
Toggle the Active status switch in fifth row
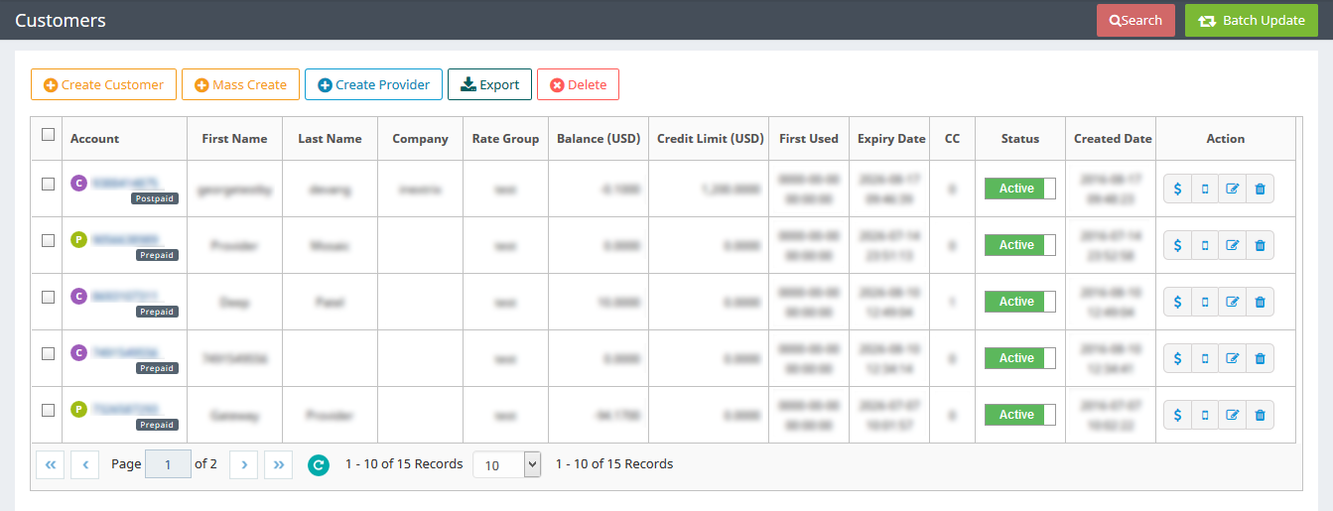pos(1019,415)
